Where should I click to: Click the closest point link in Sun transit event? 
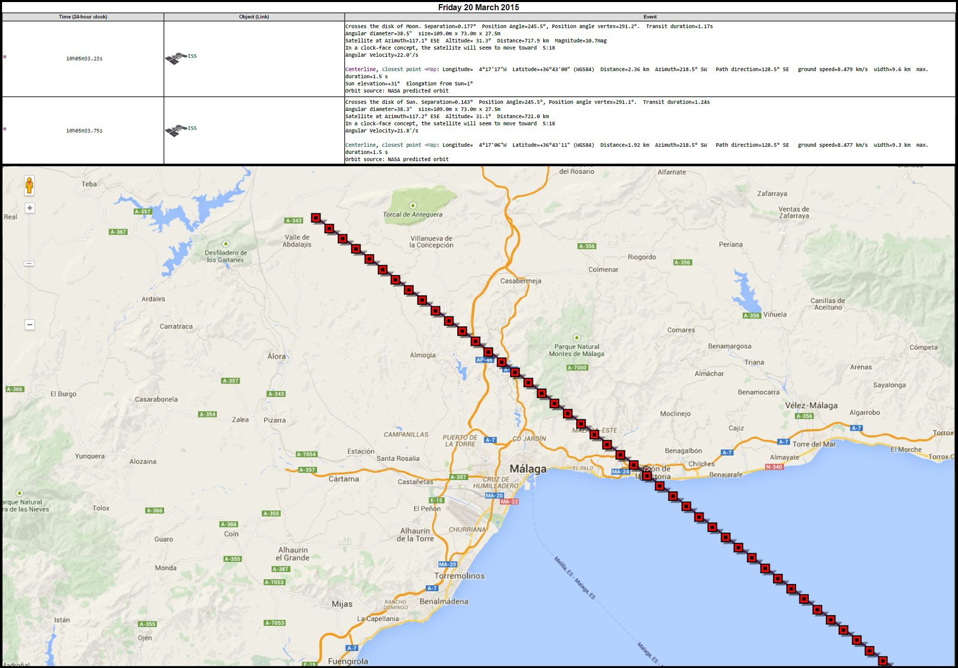click(401, 145)
